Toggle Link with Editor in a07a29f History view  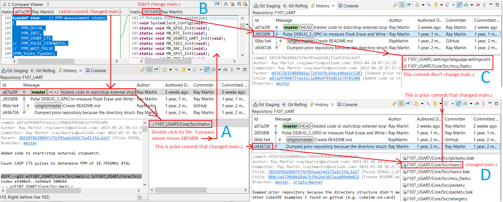pos(149,70)
